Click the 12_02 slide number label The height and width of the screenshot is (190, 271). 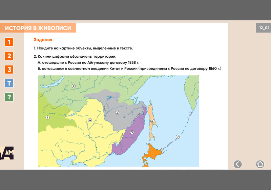(264, 28)
